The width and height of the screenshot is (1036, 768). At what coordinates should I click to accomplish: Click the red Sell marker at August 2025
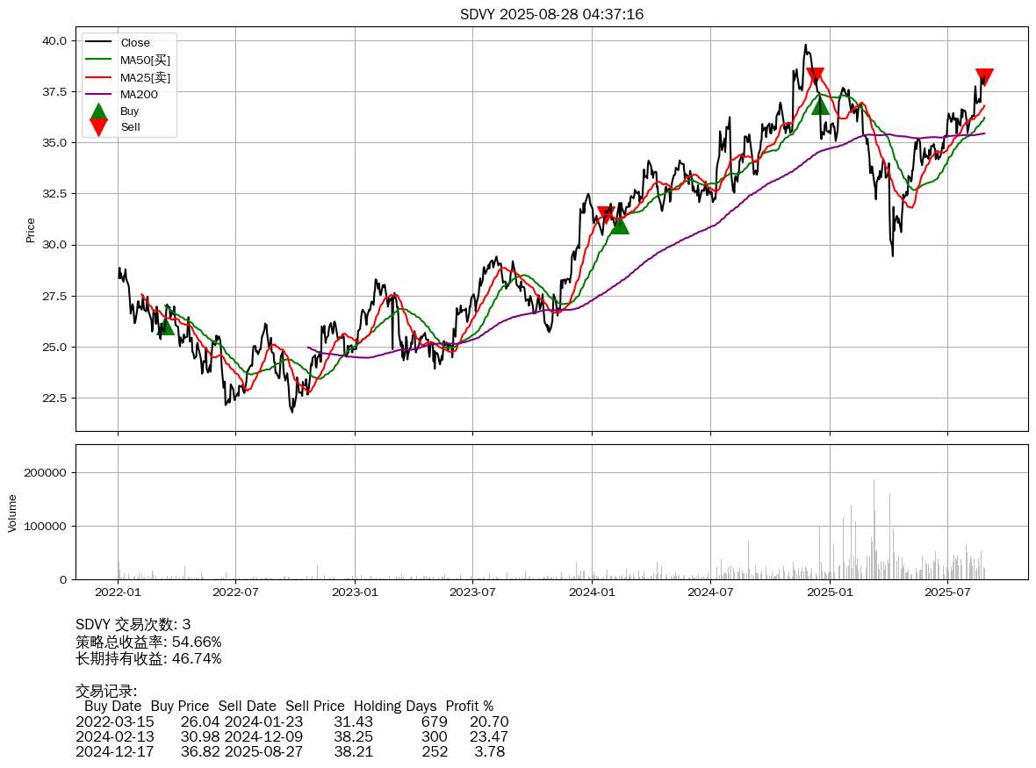click(x=984, y=76)
